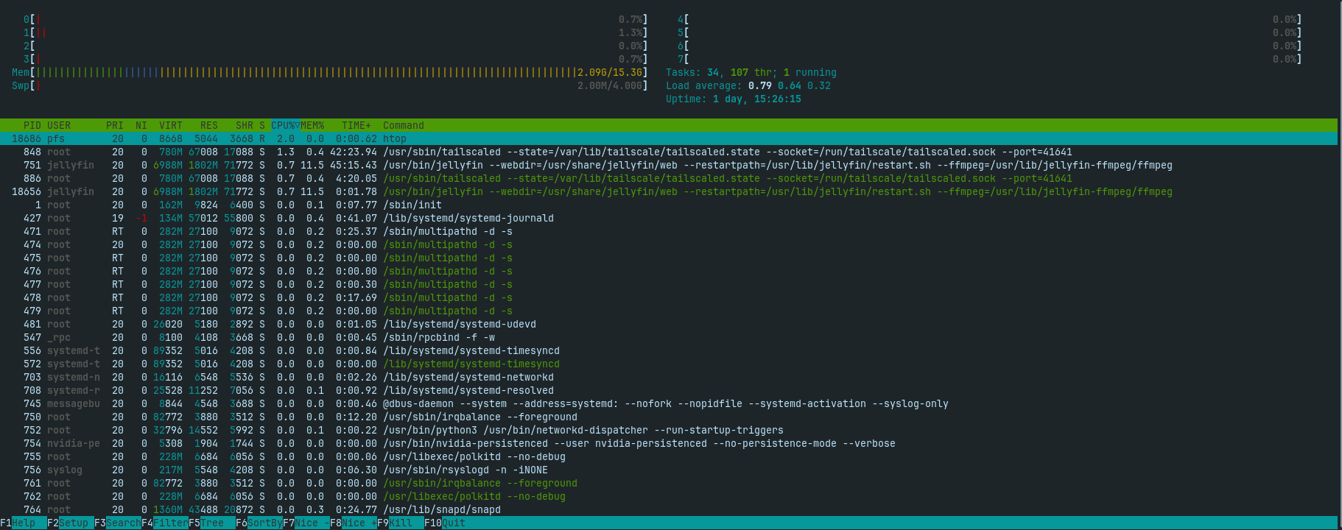The image size is (1342, 530).
Task: Toggle F5 Tree view
Action: click(211, 523)
